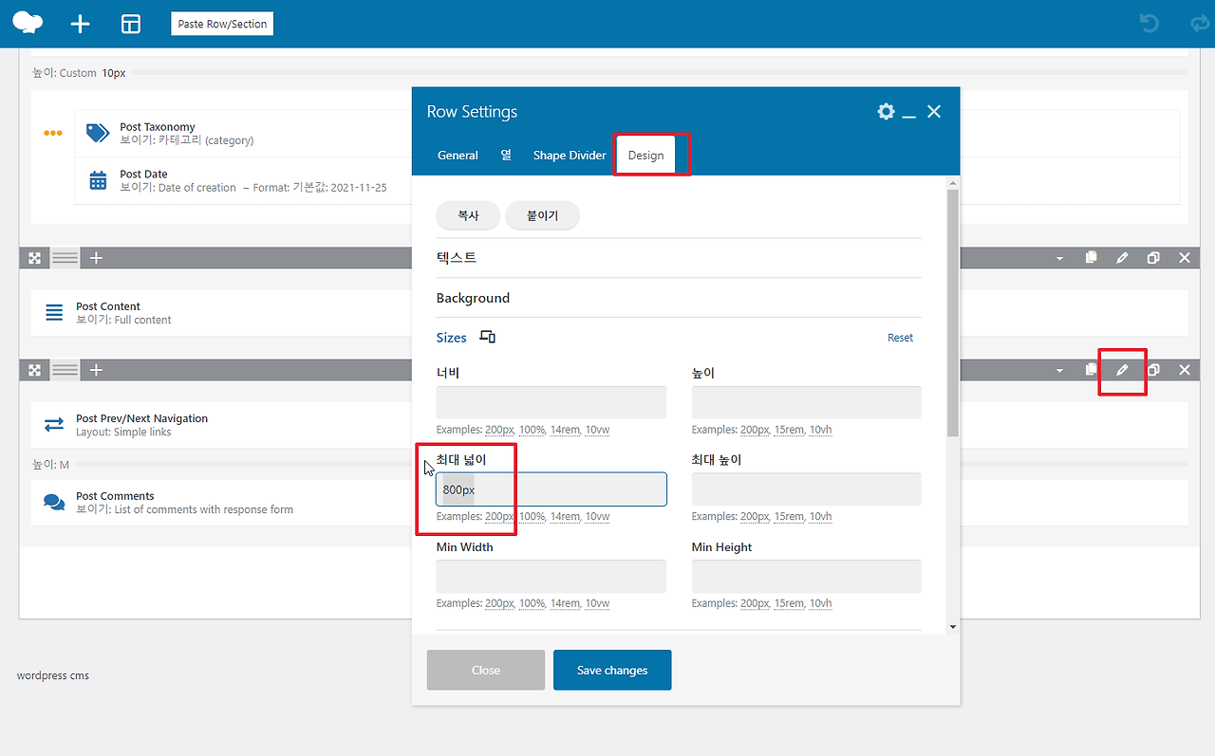
Task: Add a column to Post Prev/Next Navigation row
Action: pyautogui.click(x=96, y=370)
